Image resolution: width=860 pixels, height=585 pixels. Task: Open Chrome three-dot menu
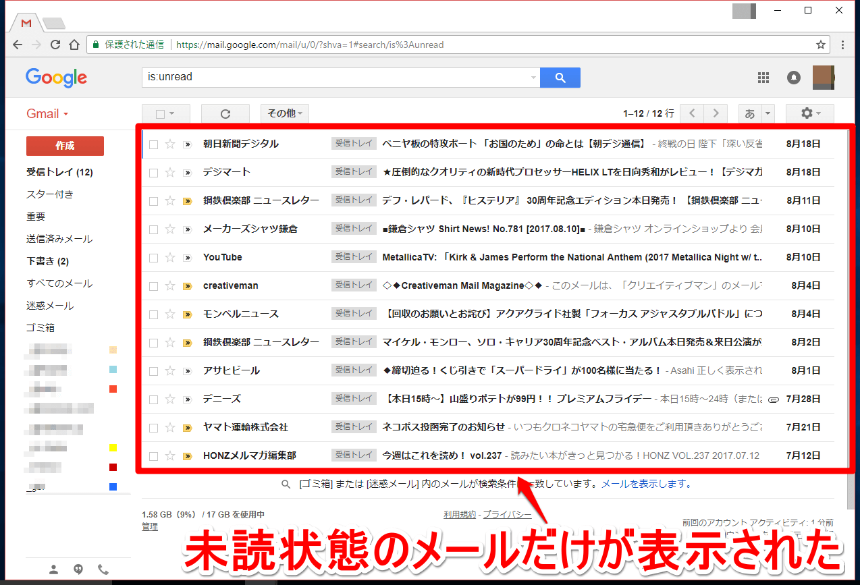coord(843,45)
